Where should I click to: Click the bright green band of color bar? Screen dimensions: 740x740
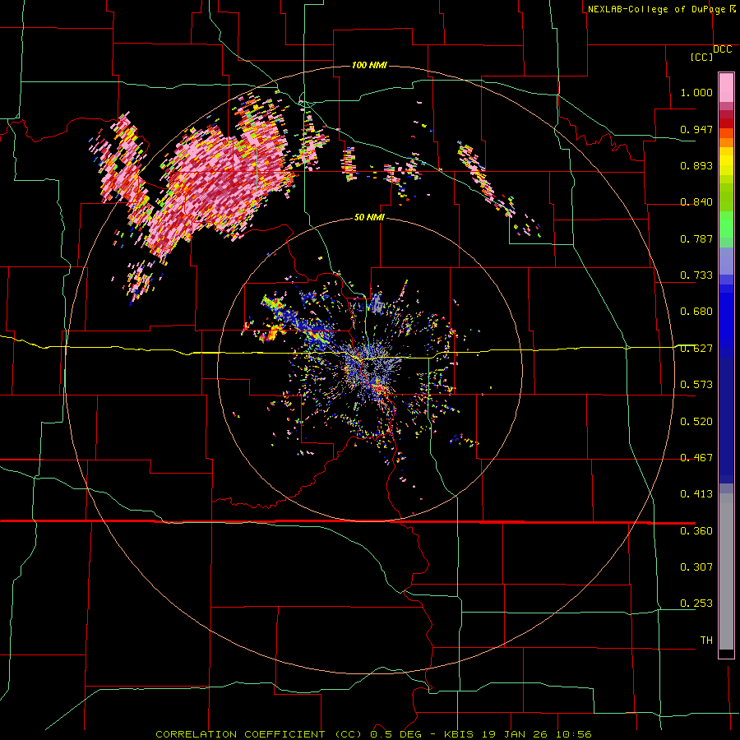coord(726,224)
